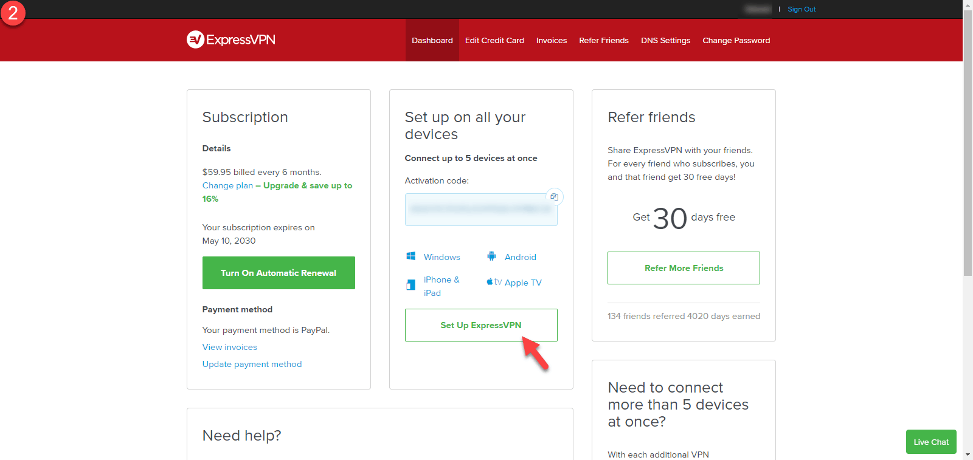
Task: Sign Out of the account
Action: 802,9
